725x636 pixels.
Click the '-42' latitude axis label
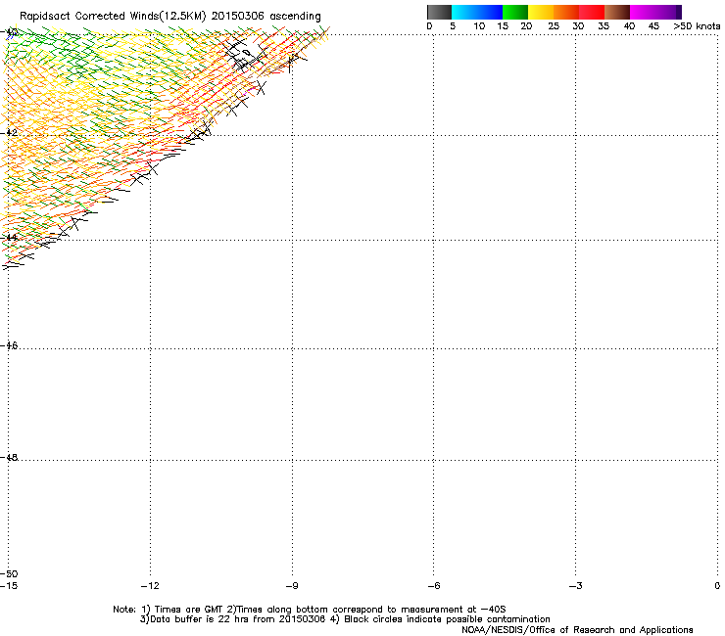pos(9,132)
